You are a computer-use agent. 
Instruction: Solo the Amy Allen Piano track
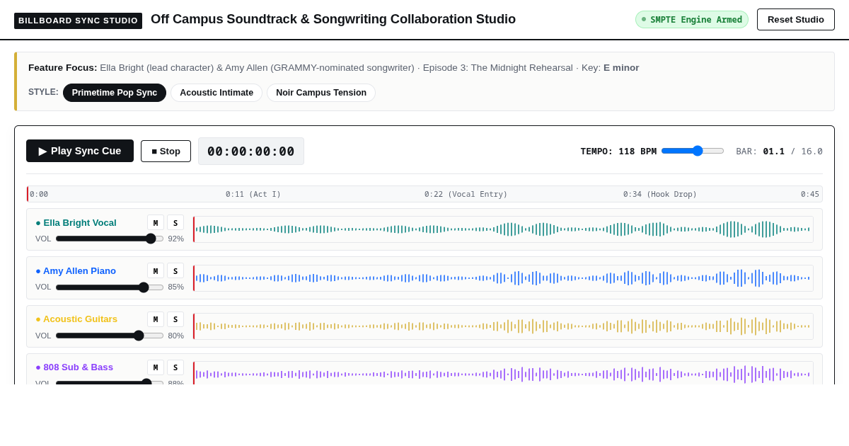[x=175, y=271]
